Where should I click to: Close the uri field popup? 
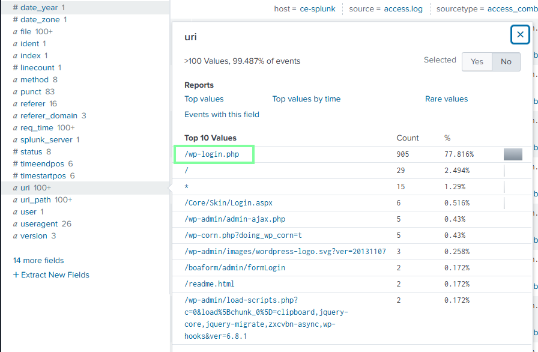520,35
